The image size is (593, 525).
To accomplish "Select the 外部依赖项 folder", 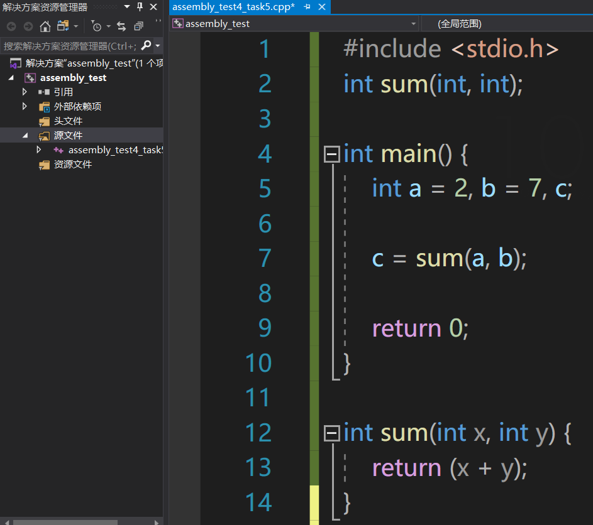I will click(x=77, y=107).
